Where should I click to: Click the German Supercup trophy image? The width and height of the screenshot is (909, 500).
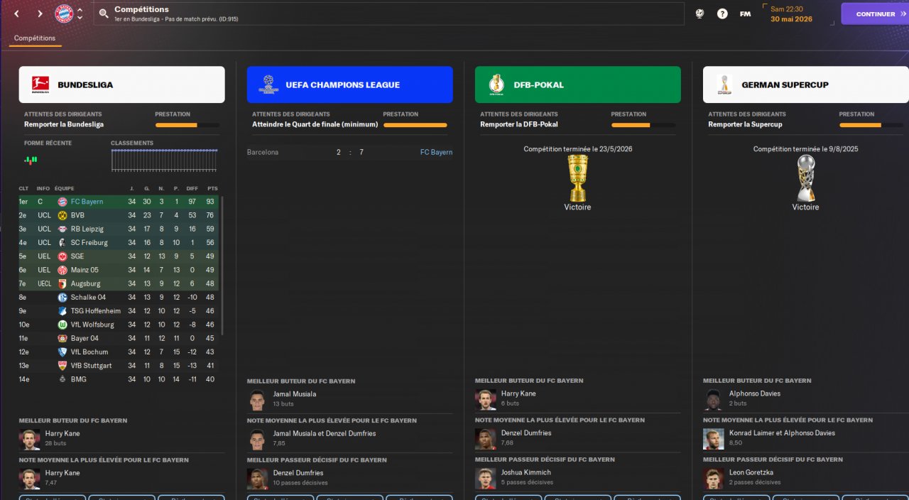coord(805,178)
